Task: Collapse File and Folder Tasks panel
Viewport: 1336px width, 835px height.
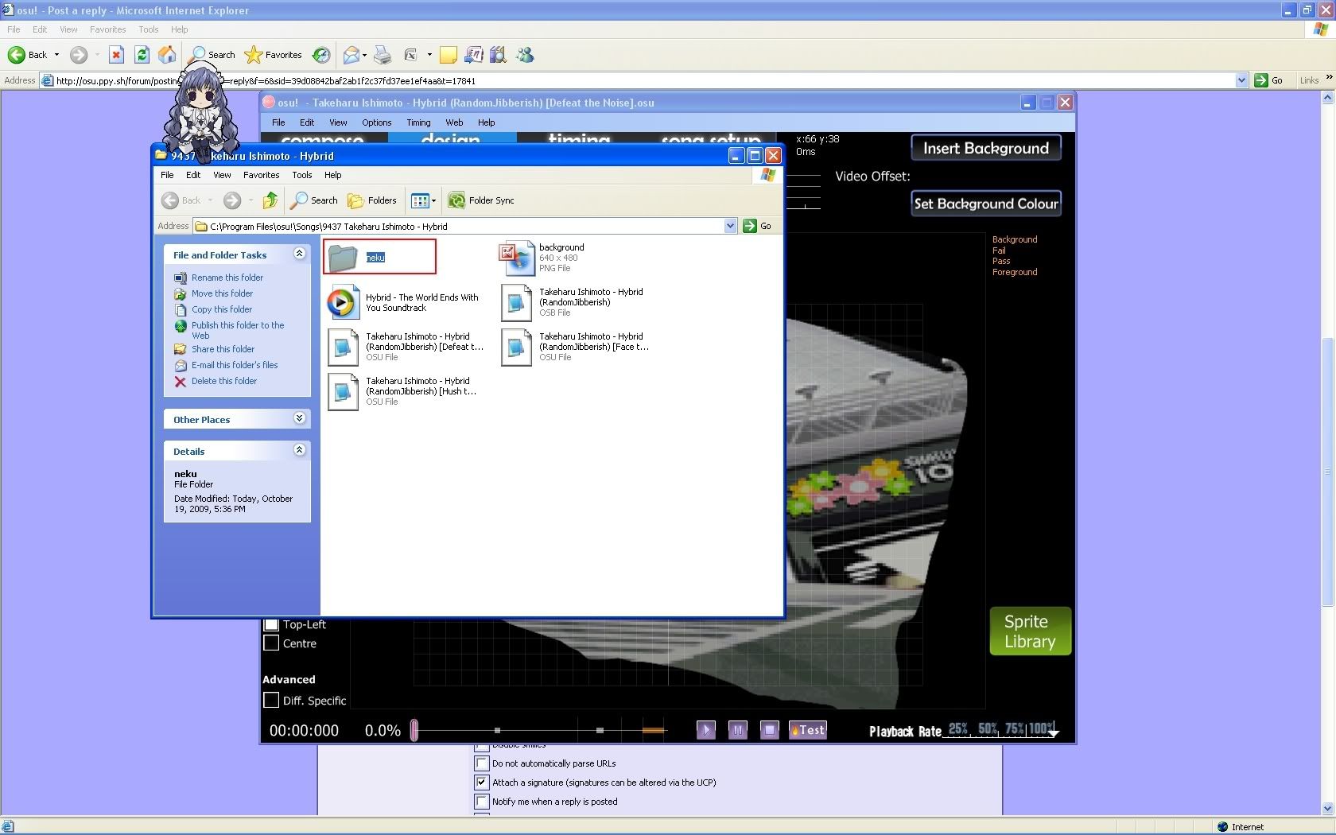Action: click(299, 254)
